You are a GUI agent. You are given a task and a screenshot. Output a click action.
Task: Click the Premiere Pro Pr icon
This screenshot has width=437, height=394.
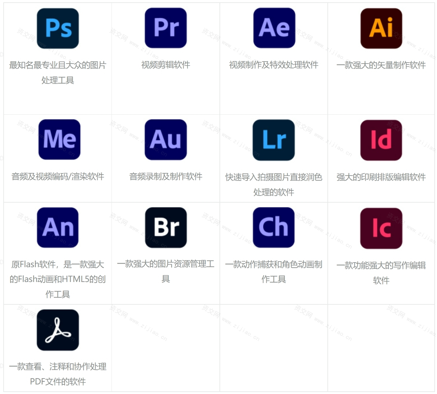(166, 28)
